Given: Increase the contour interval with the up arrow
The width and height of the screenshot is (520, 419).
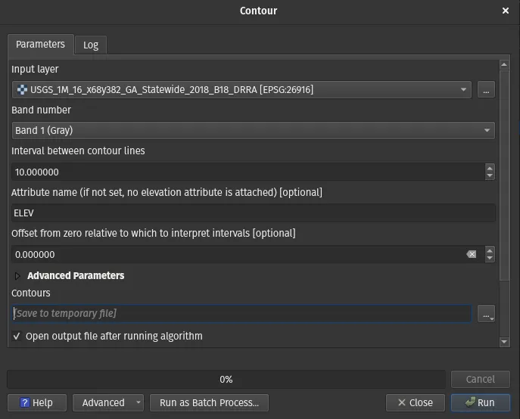Looking at the screenshot, I should pyautogui.click(x=490, y=168).
